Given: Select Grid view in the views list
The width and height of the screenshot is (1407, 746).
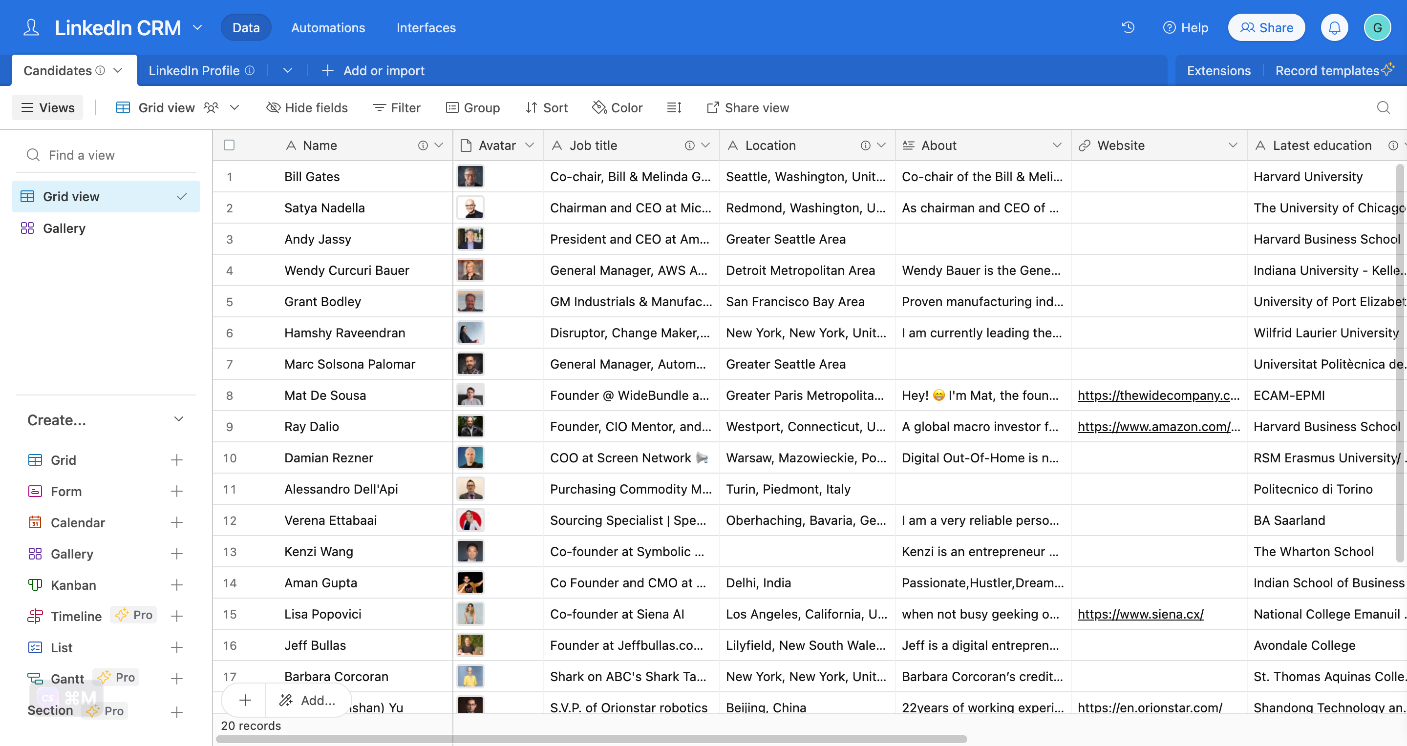Looking at the screenshot, I should point(106,196).
